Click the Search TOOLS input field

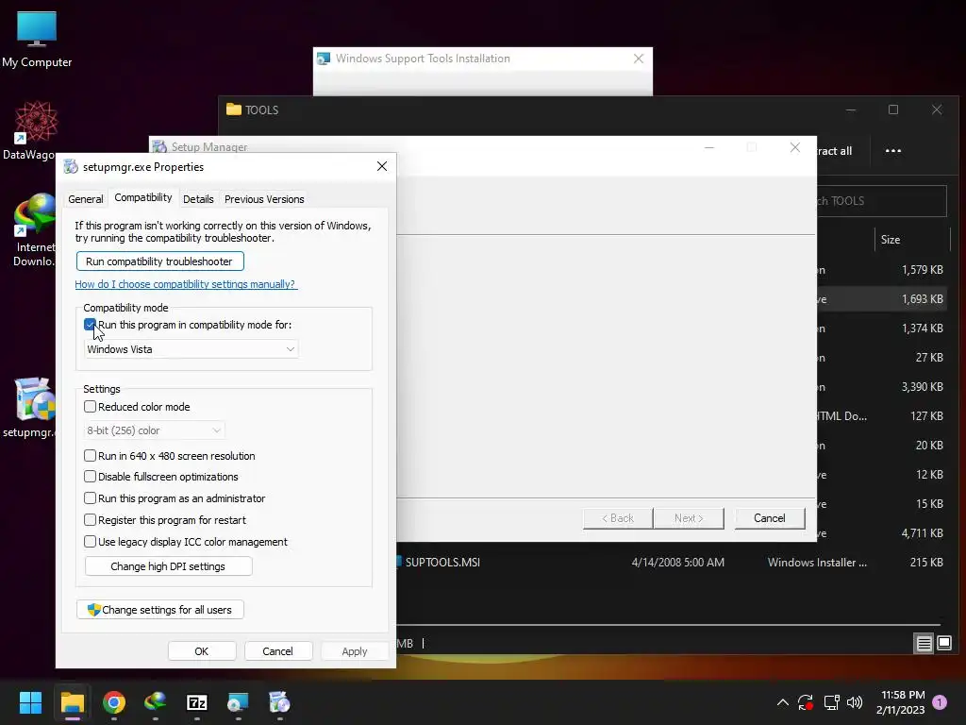click(882, 201)
